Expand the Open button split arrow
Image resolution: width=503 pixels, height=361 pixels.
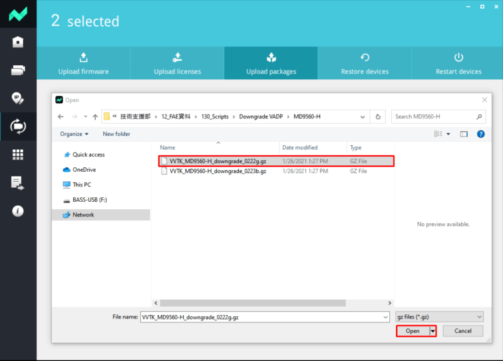(432, 331)
